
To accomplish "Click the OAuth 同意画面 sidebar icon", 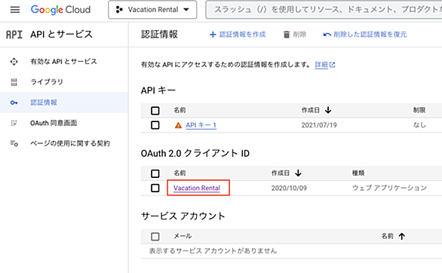I will pos(14,123).
